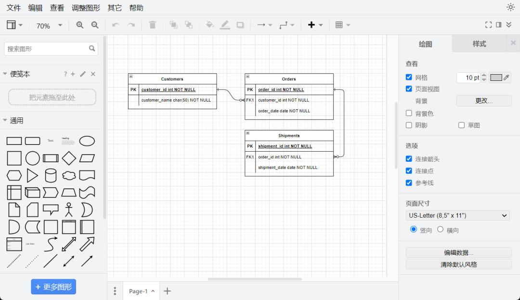520x300 pixels.
Task: Open the US-Letter page size dropdown
Action: coord(457,216)
